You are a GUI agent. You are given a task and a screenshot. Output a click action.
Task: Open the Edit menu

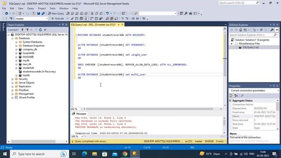[x=12, y=8]
